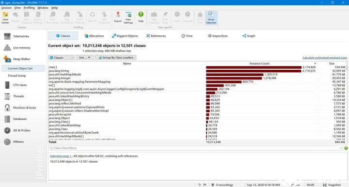Click the 0 recordings status indicator

pos(222,185)
